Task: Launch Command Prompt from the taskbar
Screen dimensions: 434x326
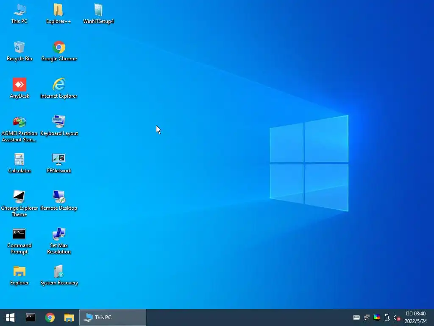Action: 31,318
